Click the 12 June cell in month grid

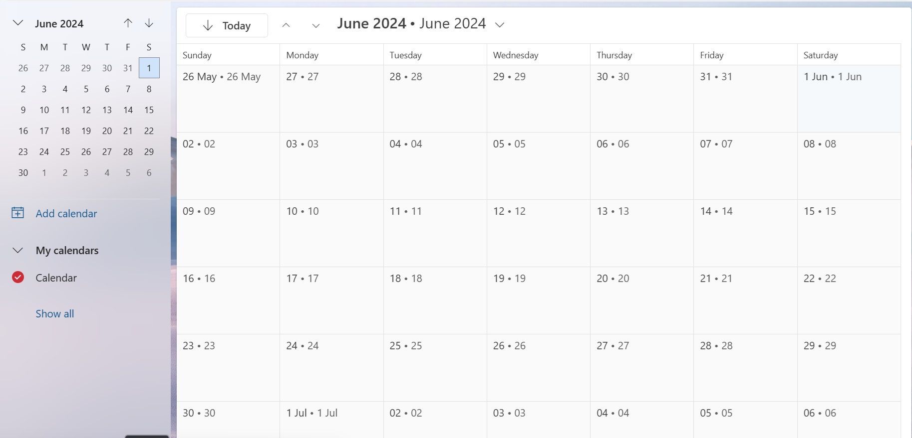coord(538,233)
